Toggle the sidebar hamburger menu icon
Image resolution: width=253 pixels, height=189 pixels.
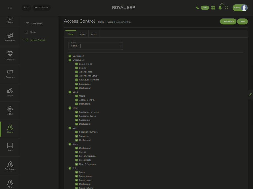(x=10, y=8)
